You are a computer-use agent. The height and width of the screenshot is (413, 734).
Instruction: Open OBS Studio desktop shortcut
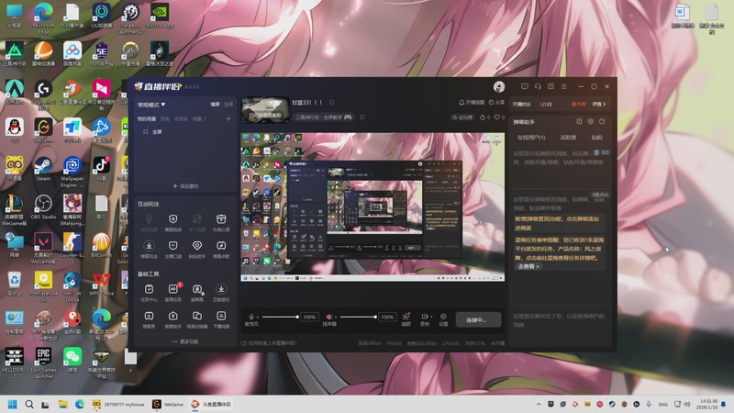pyautogui.click(x=43, y=207)
